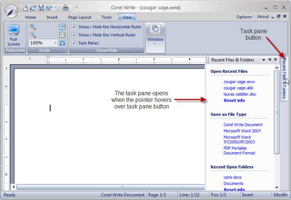291x200 pixels.
Task: Click task pane scrollbar down arrow
Action: tap(276, 187)
